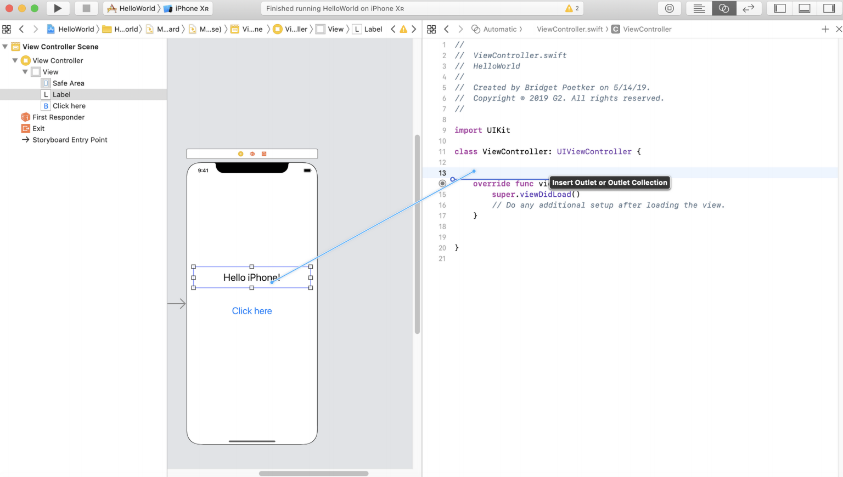Jump to previous issue arrow

(x=393, y=29)
